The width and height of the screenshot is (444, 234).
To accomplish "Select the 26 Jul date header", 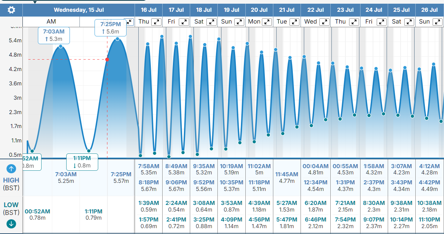I will [x=430, y=10].
